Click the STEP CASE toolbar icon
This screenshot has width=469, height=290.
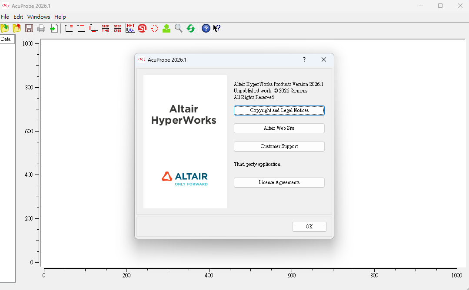[x=117, y=28]
